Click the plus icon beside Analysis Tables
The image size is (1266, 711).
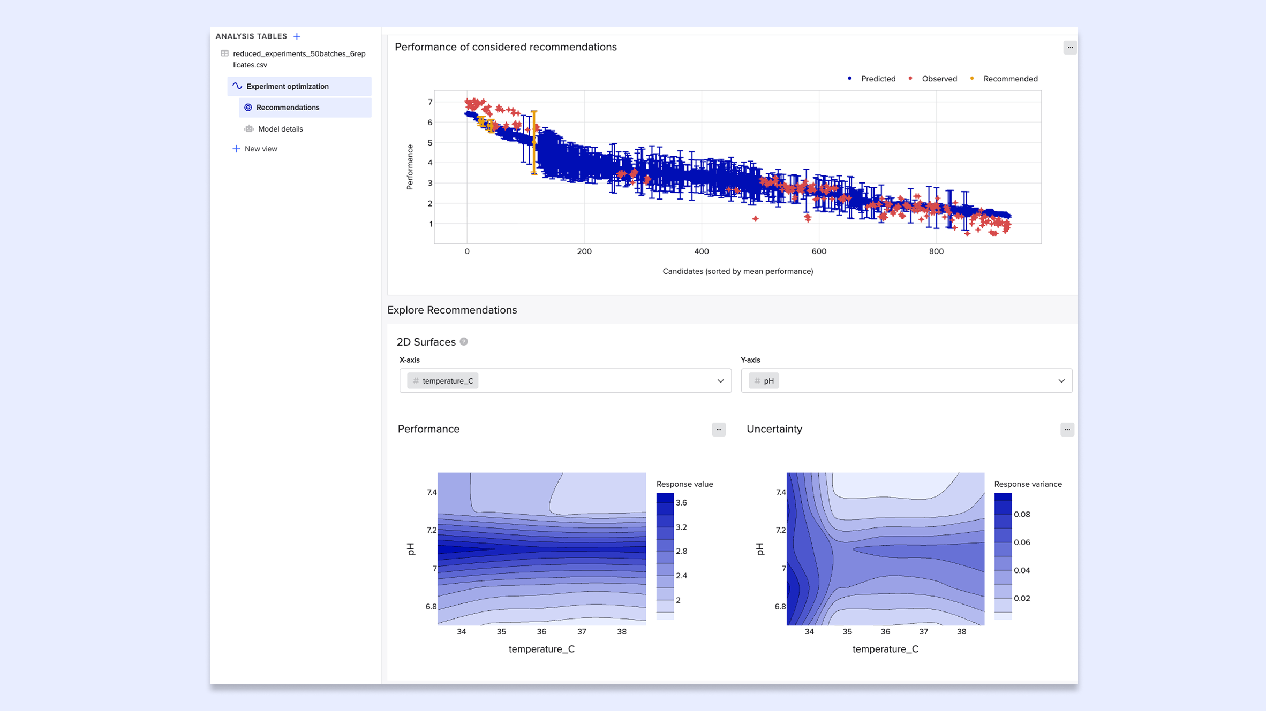297,36
